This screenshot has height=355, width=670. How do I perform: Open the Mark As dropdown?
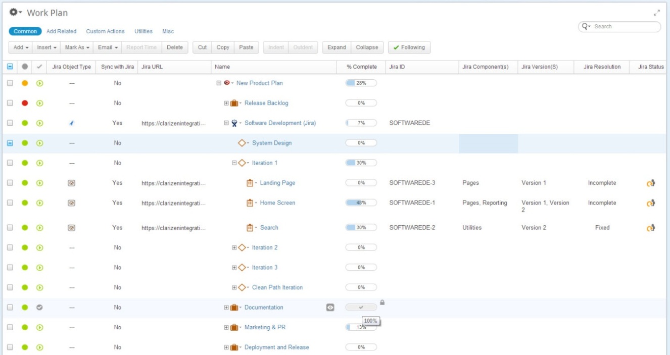pos(76,47)
